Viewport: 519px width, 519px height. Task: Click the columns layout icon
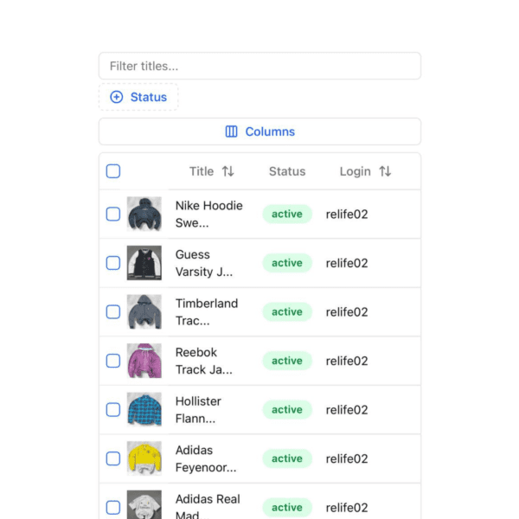point(231,131)
